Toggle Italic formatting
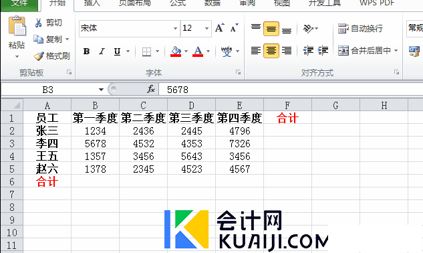 (x=102, y=51)
